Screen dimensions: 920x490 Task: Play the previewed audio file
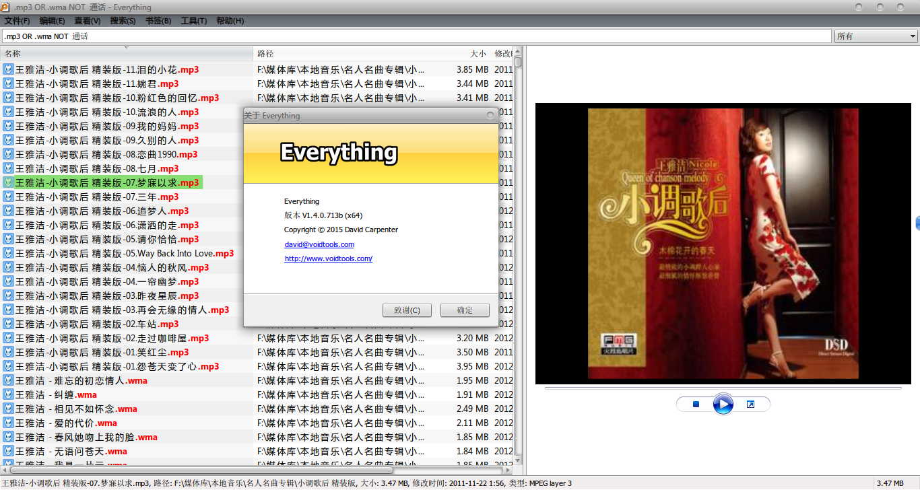coord(723,405)
